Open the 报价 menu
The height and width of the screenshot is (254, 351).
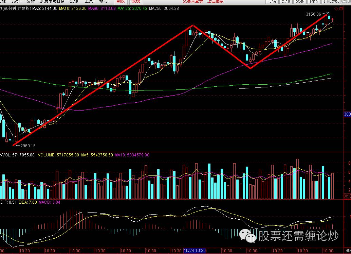(16, 1)
